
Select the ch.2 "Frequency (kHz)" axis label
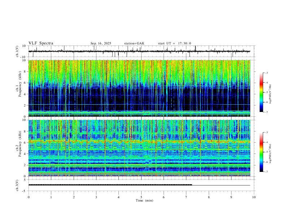tap(19, 144)
